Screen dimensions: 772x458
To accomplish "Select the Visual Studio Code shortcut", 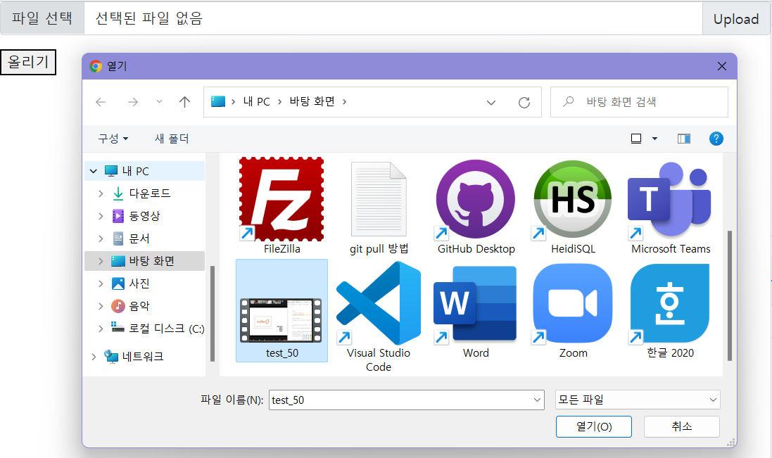I will [x=379, y=303].
